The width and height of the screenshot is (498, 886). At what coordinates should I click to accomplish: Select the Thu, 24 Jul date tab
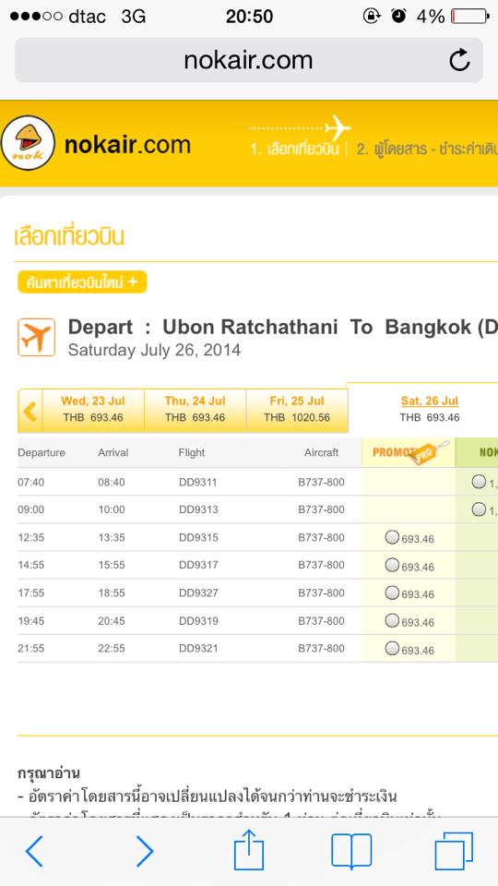click(x=195, y=411)
